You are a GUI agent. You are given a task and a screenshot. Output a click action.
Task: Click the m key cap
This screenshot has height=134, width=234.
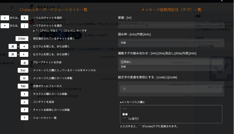pyautogui.click(x=24, y=78)
